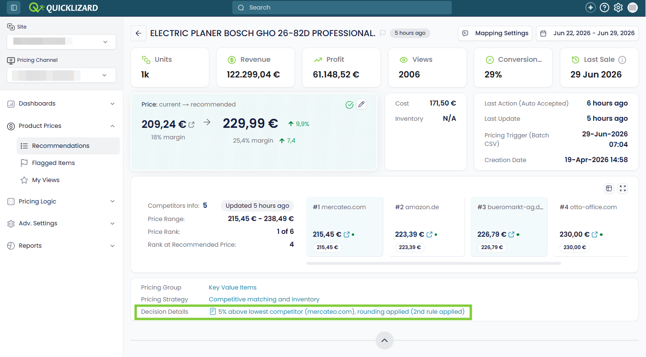Open Mapping Settings
This screenshot has width=646, height=357.
495,33
